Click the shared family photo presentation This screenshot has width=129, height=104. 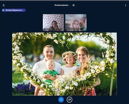64,64
